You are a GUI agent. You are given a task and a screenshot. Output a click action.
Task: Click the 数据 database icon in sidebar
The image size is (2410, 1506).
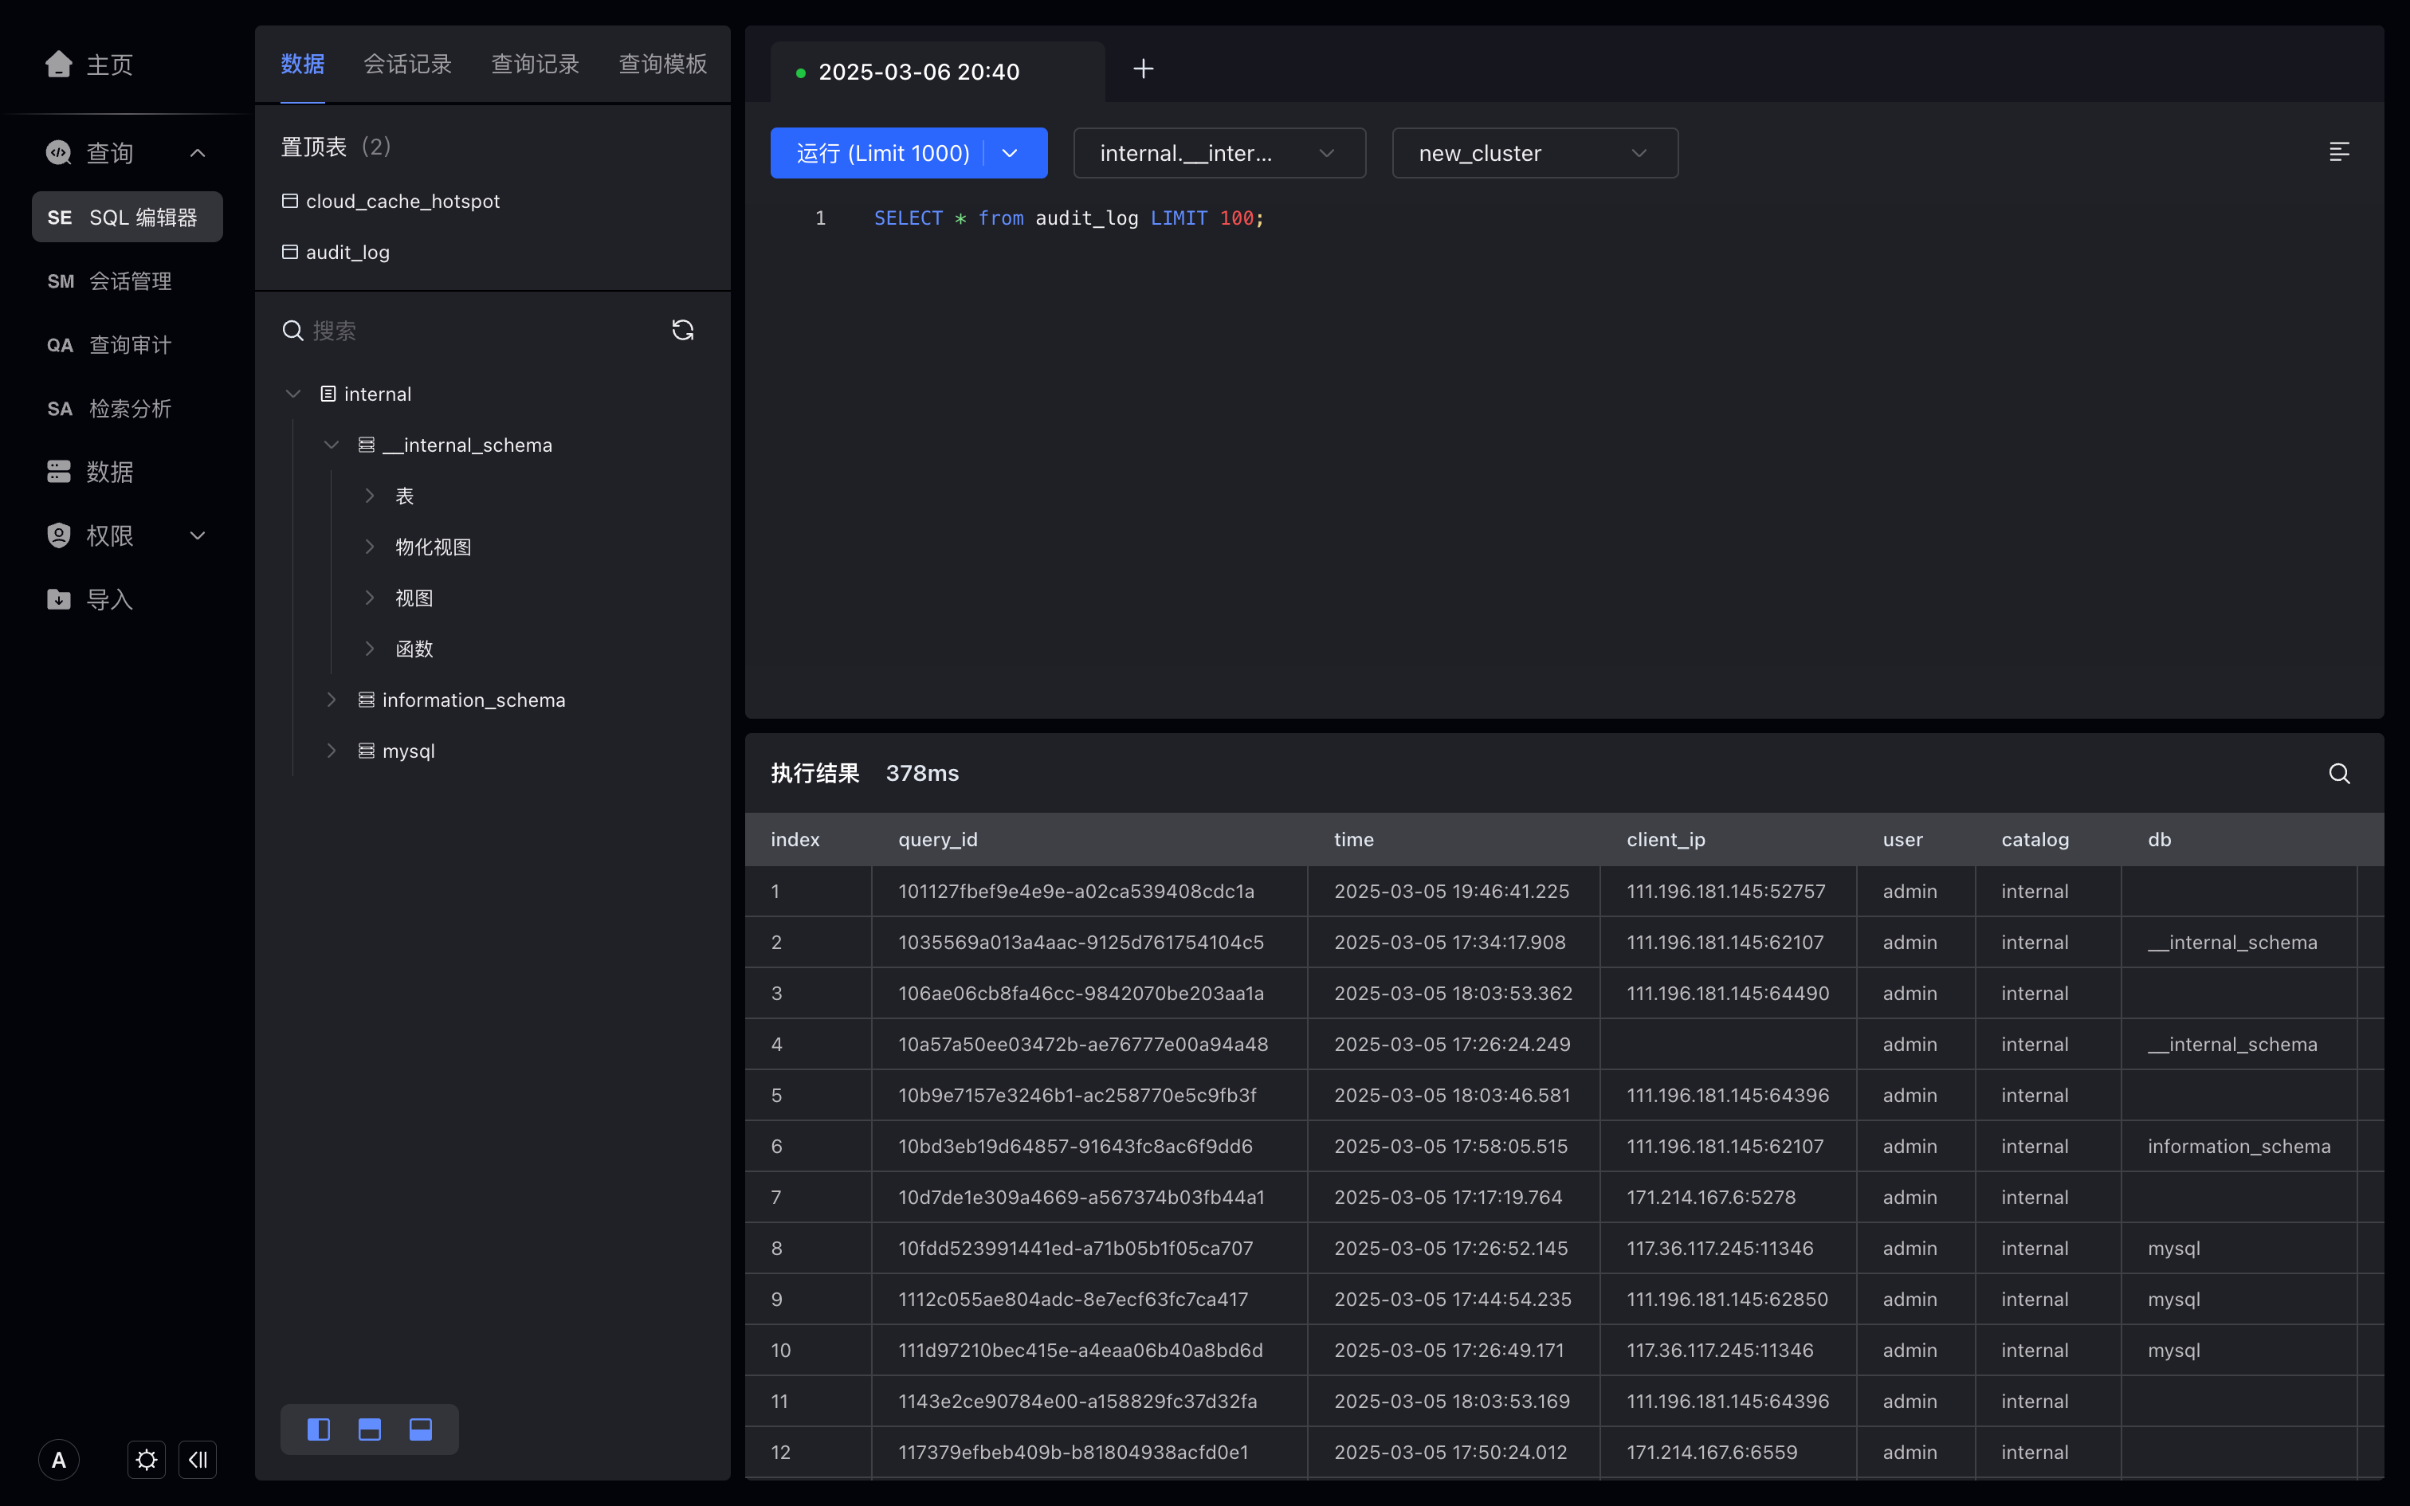(59, 472)
